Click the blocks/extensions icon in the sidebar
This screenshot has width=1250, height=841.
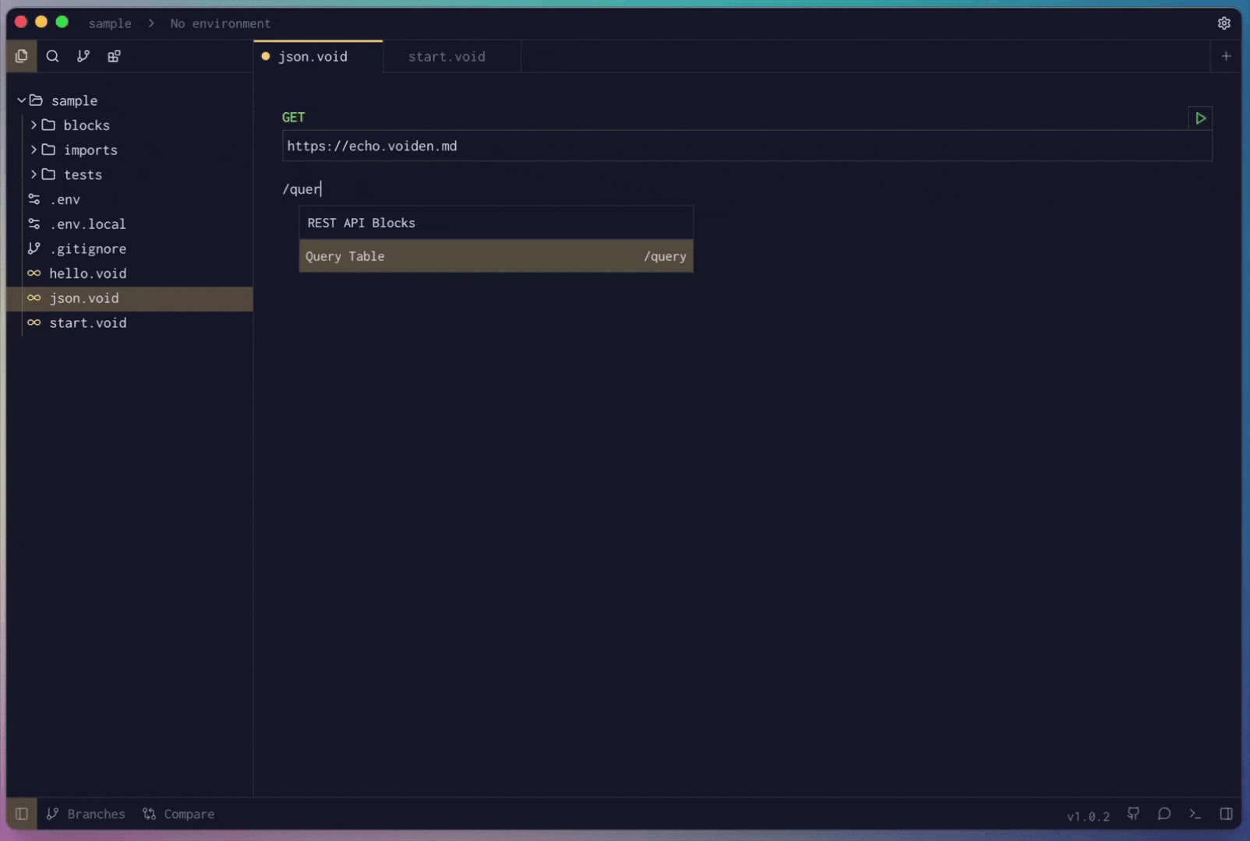(x=114, y=56)
